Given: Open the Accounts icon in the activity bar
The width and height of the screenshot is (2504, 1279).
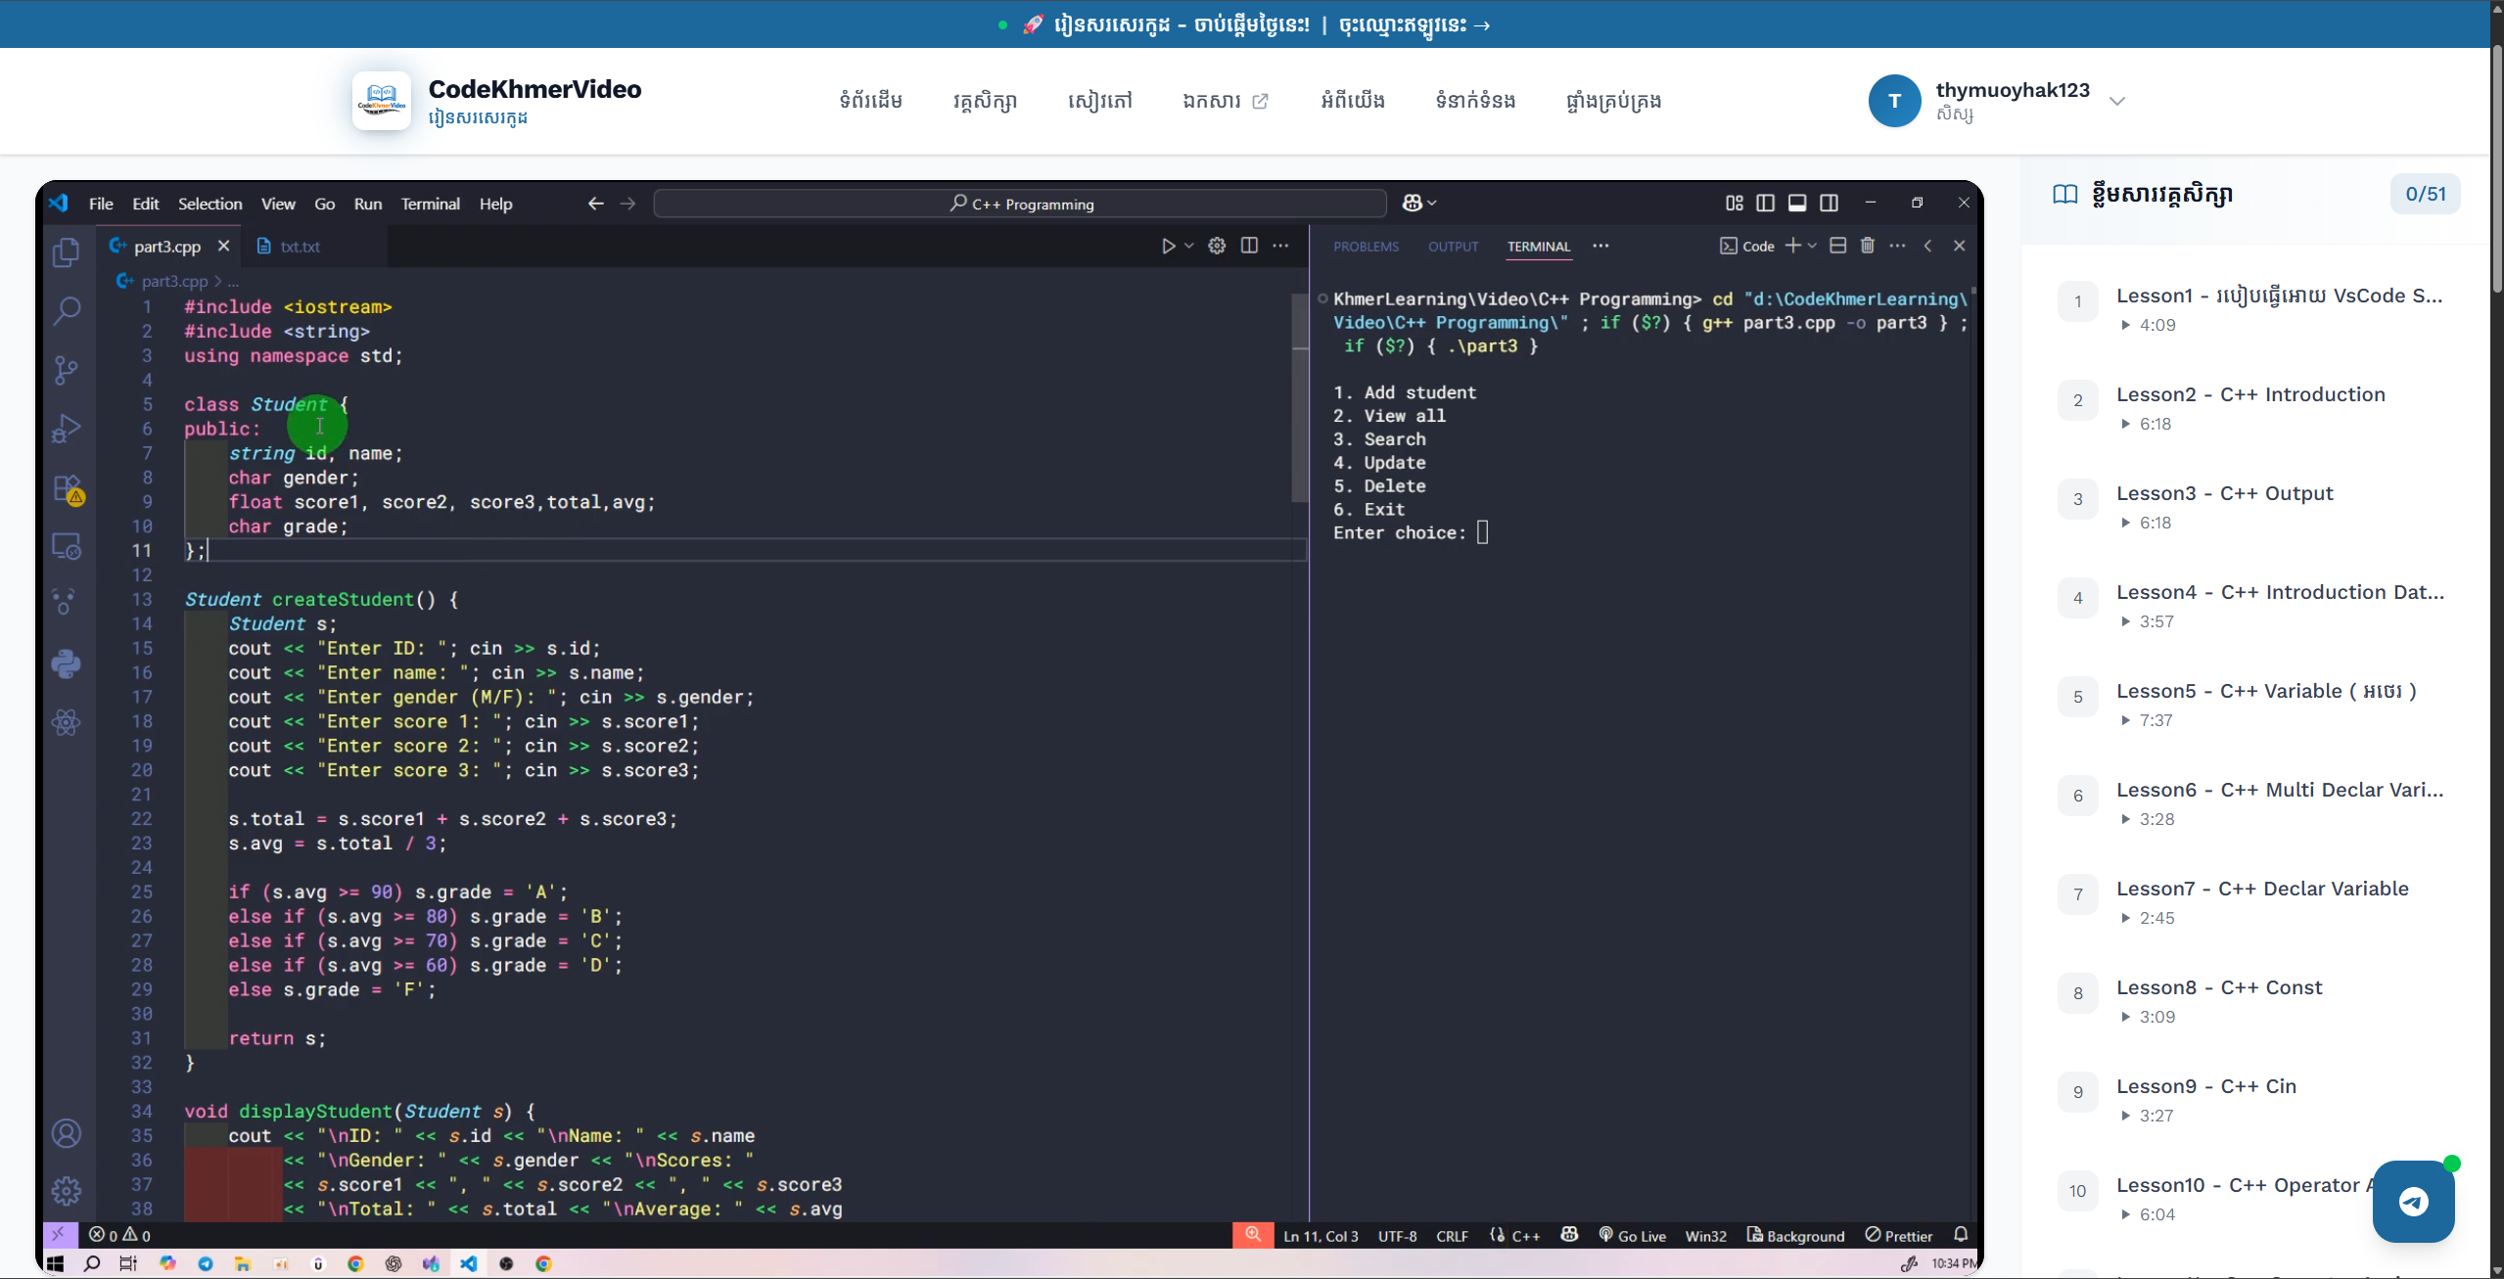Looking at the screenshot, I should pos(67,1133).
